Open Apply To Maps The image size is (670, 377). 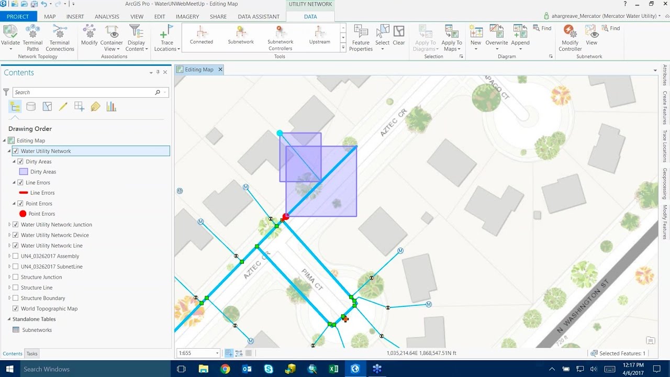tap(451, 38)
